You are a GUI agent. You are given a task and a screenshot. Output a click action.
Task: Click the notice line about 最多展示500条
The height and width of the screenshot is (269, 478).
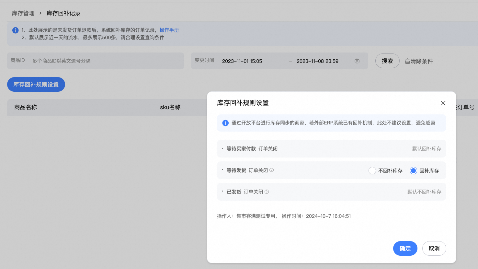93,38
